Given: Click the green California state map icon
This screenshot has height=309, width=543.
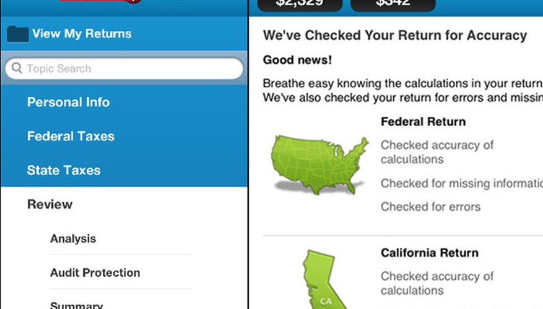Looking at the screenshot, I should (x=323, y=279).
